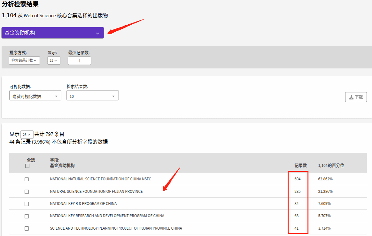The height and width of the screenshot is (236, 372).
Task: Click the 1,104的百分位 column header
Action: (x=331, y=165)
